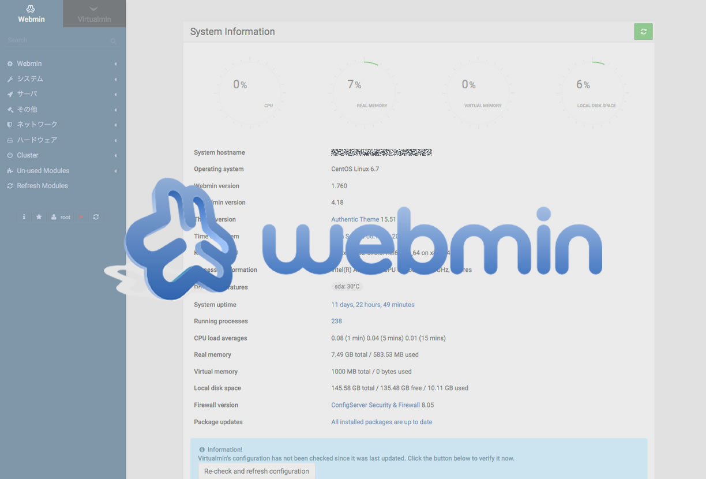Click the sidebar refresh icon next to logout

(96, 217)
